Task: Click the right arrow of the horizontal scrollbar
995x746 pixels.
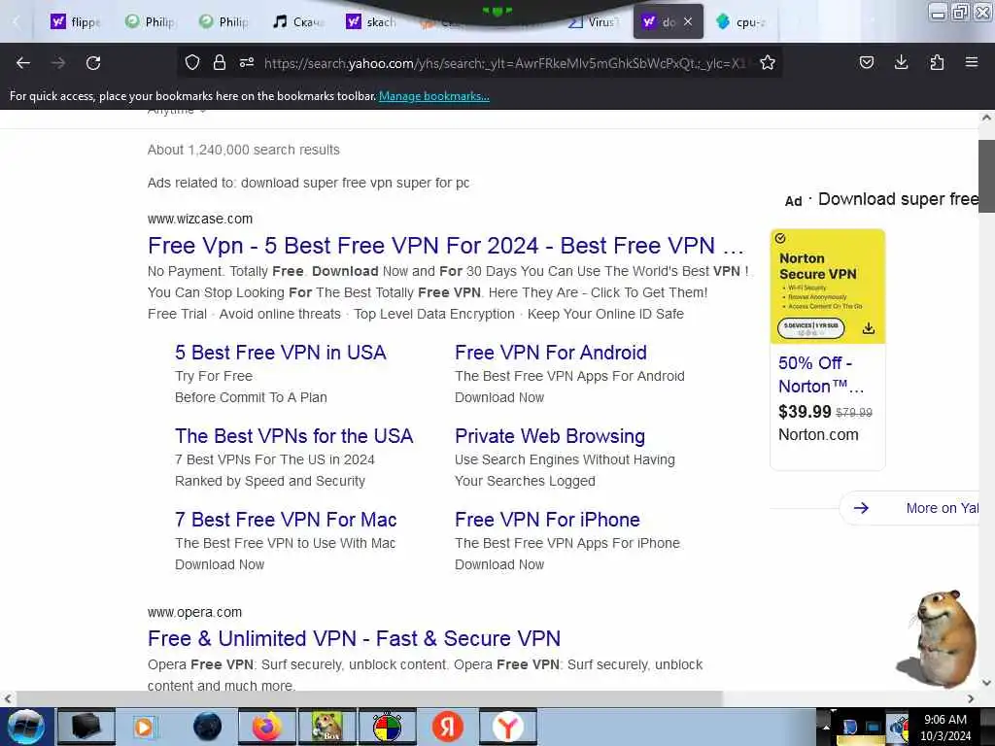Action: [x=971, y=698]
